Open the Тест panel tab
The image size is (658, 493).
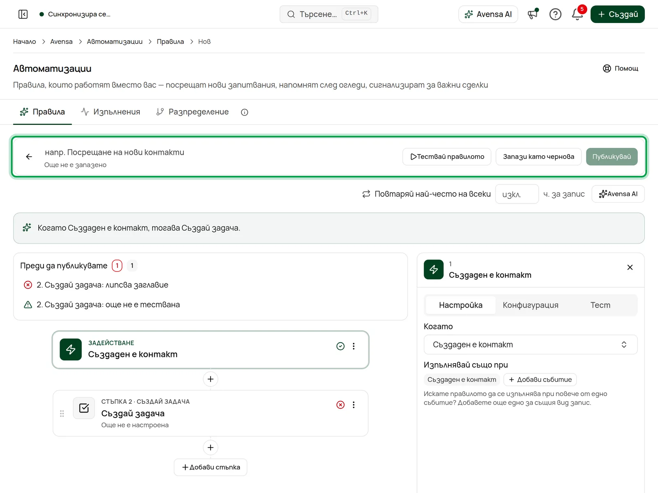(x=600, y=305)
